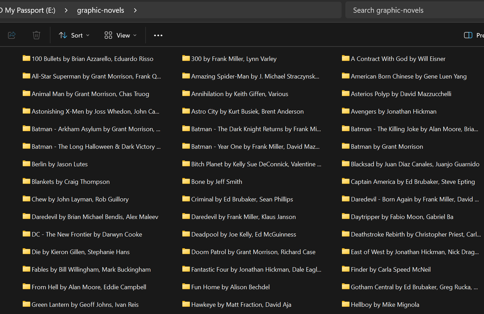Viewport: 484px width, 314px height.
Task: Select folder icon for Asterios Polyp
Action: click(x=346, y=94)
